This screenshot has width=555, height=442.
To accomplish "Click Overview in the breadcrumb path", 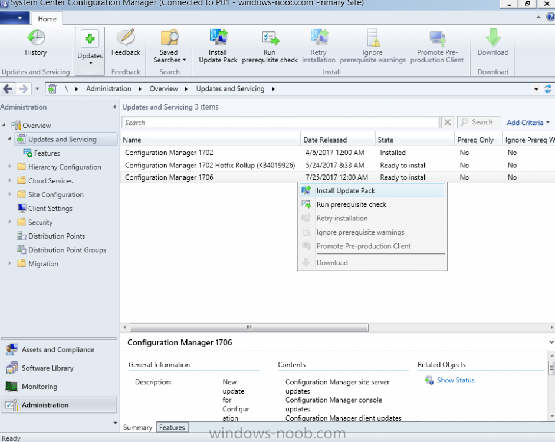I will tap(163, 89).
